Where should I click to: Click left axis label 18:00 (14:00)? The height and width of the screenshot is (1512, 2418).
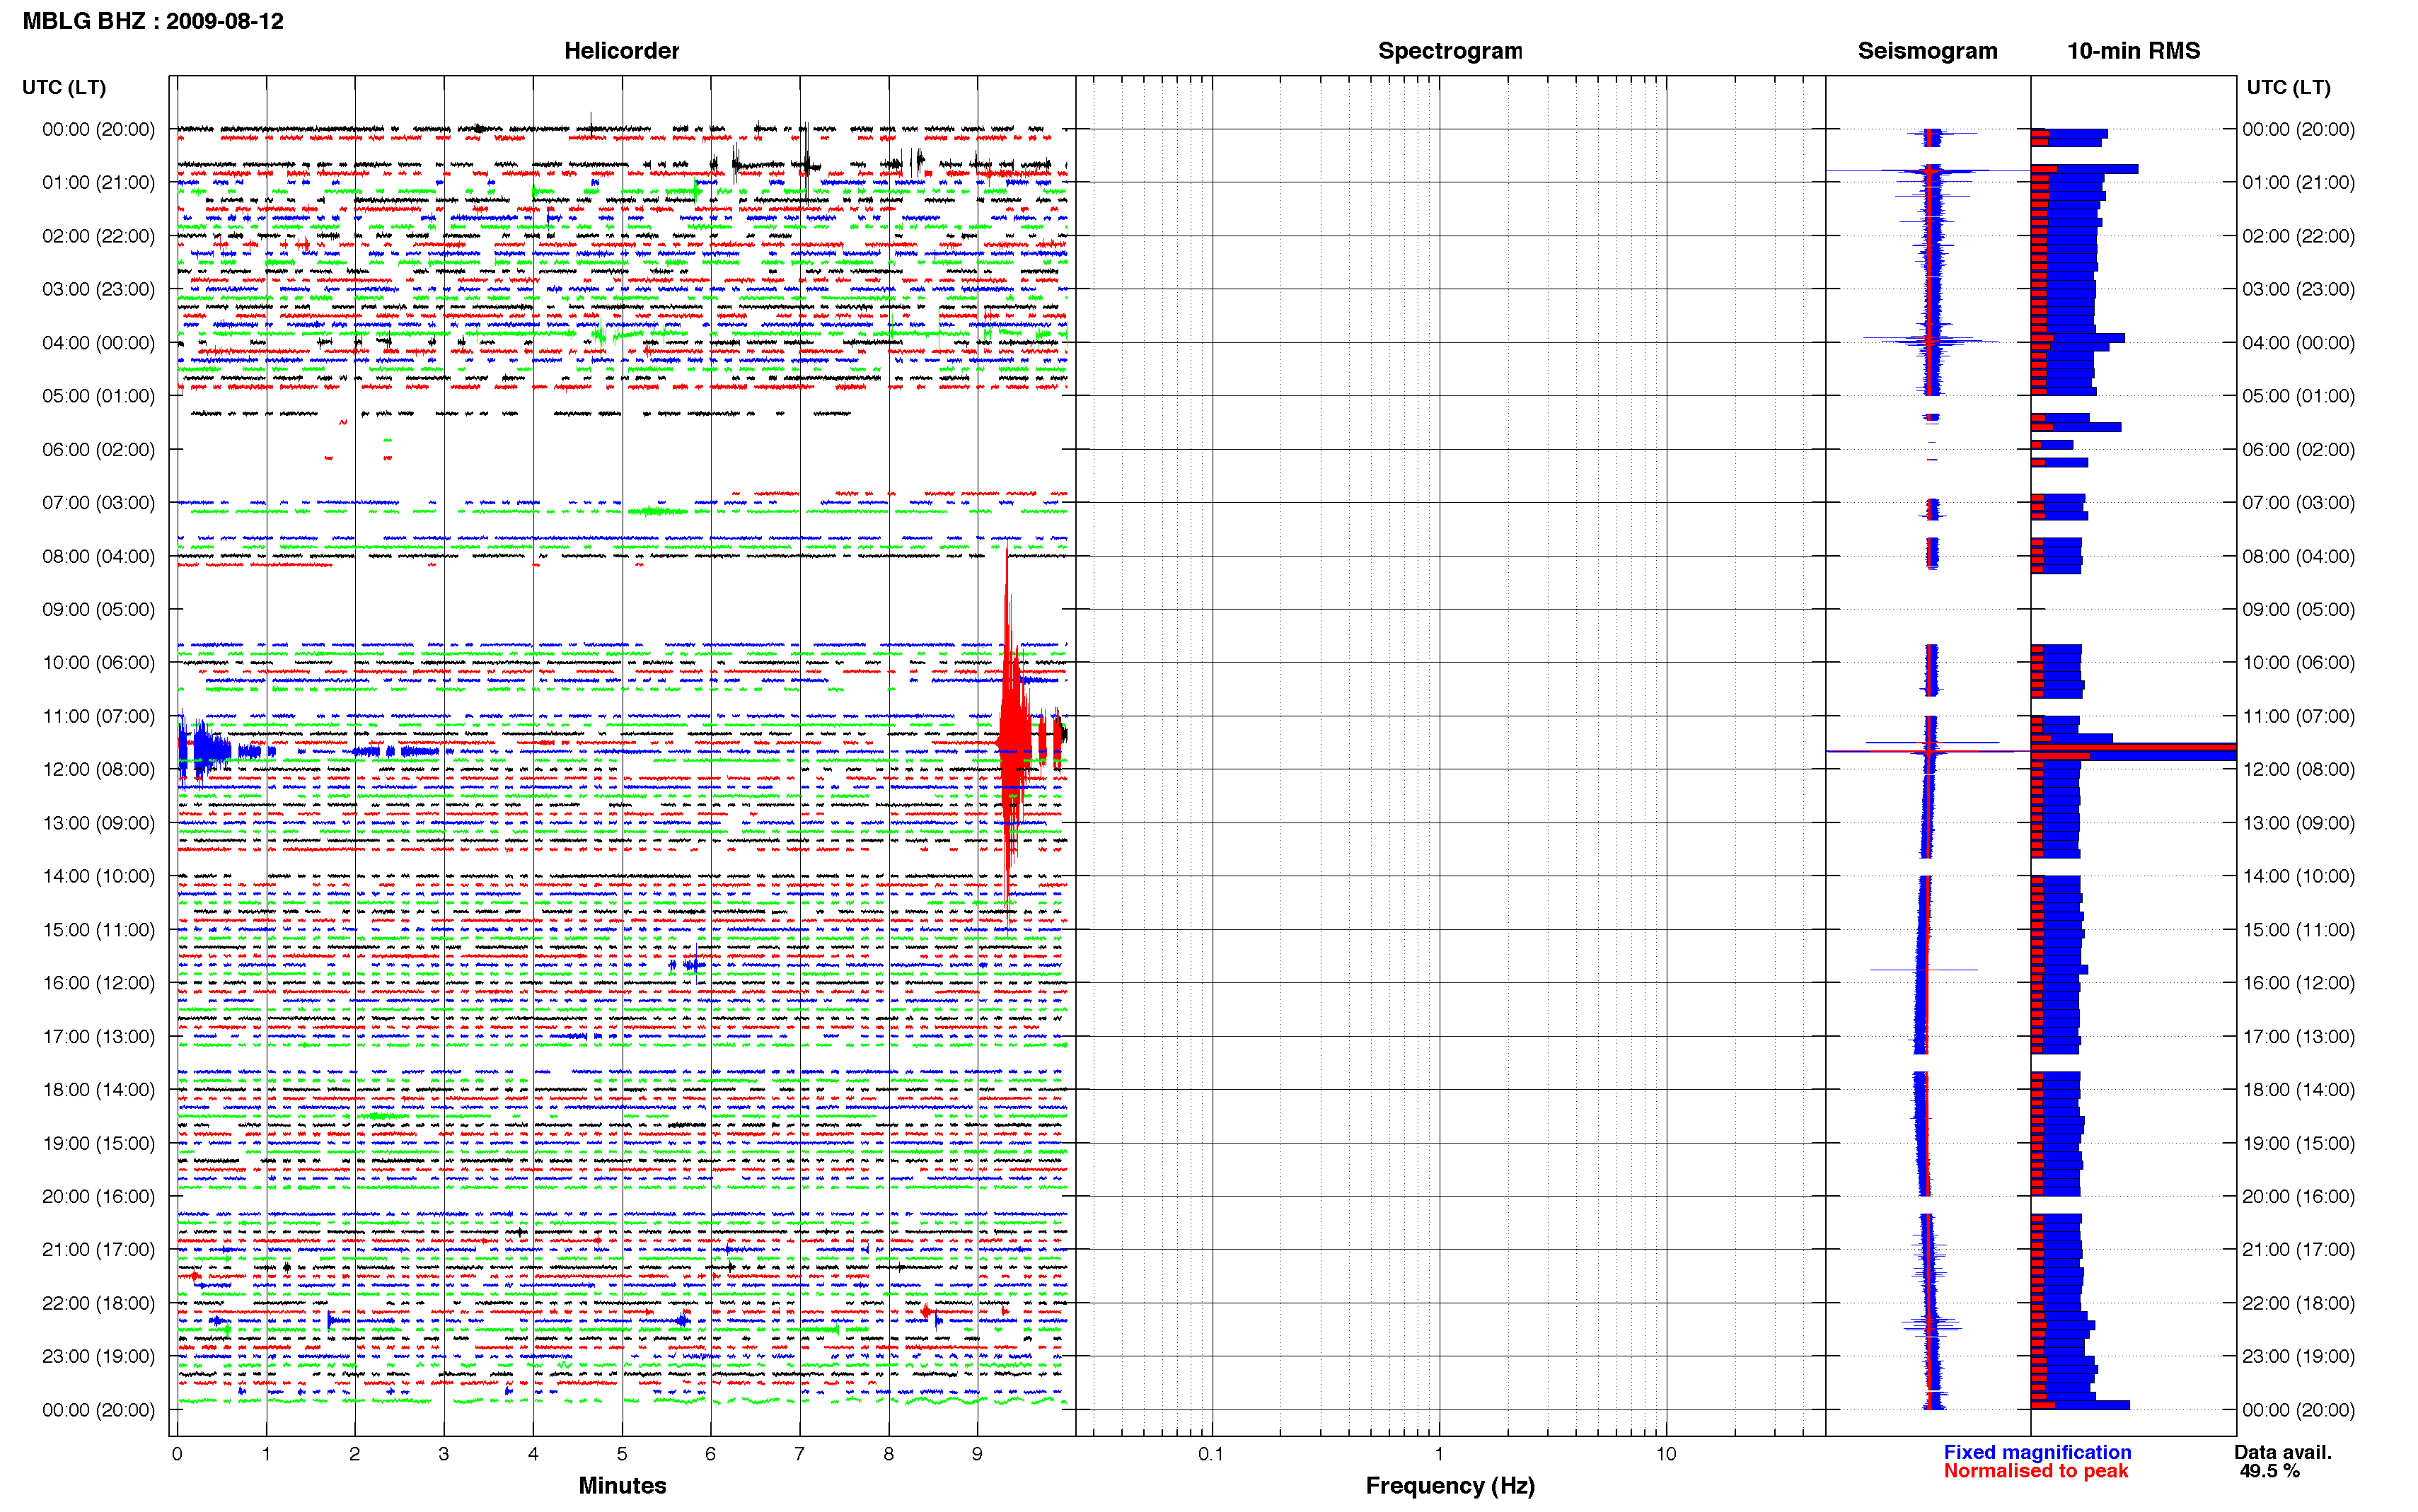[x=99, y=1089]
